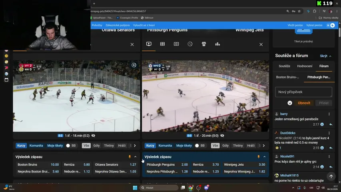Insert emoji in forum post
341x192 pixels.
(x=290, y=103)
